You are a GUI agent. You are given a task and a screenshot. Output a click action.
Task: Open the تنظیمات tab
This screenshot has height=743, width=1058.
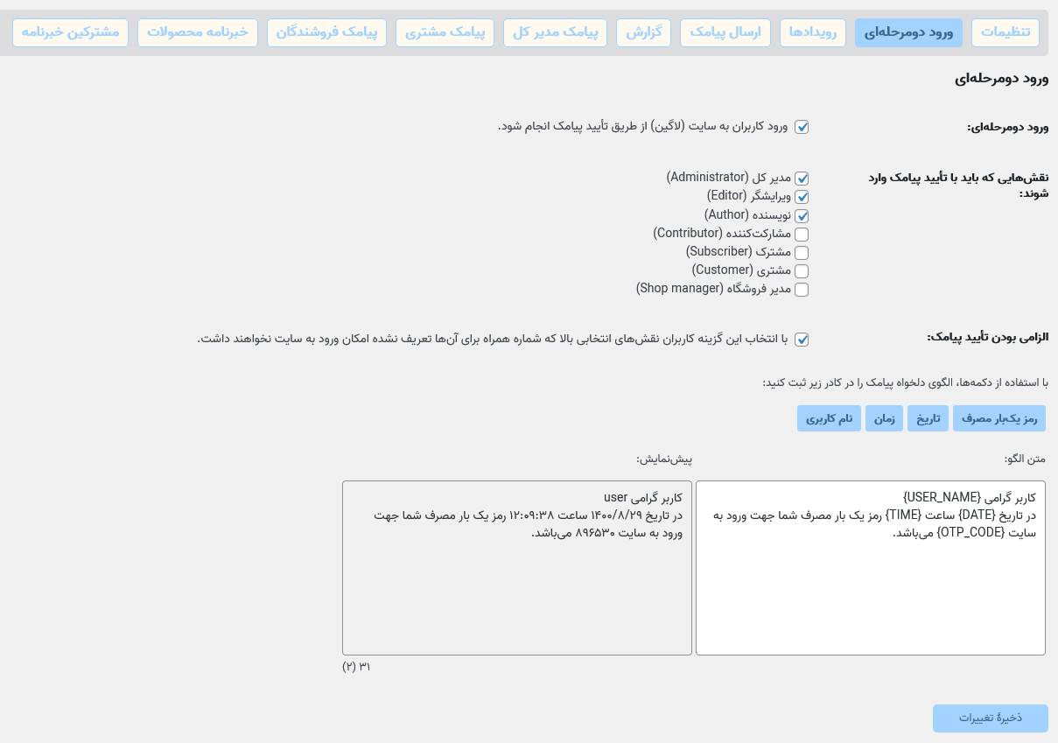(1005, 32)
